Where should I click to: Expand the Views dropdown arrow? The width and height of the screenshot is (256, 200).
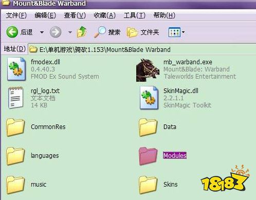(183, 32)
